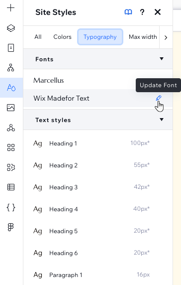This screenshot has width=181, height=285.
Task: Open the code curly braces icon
Action: pos(11,207)
